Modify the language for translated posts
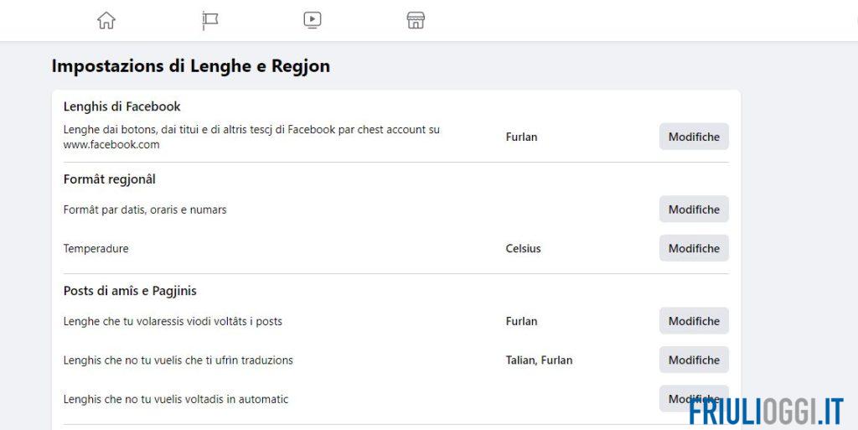Viewport: 858px width, 430px height. (x=694, y=321)
